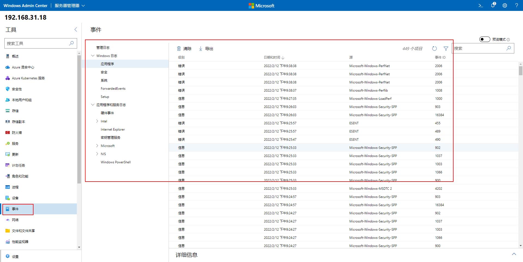Open Azure 混合中心 tool
523x262 pixels.
(x=38, y=67)
